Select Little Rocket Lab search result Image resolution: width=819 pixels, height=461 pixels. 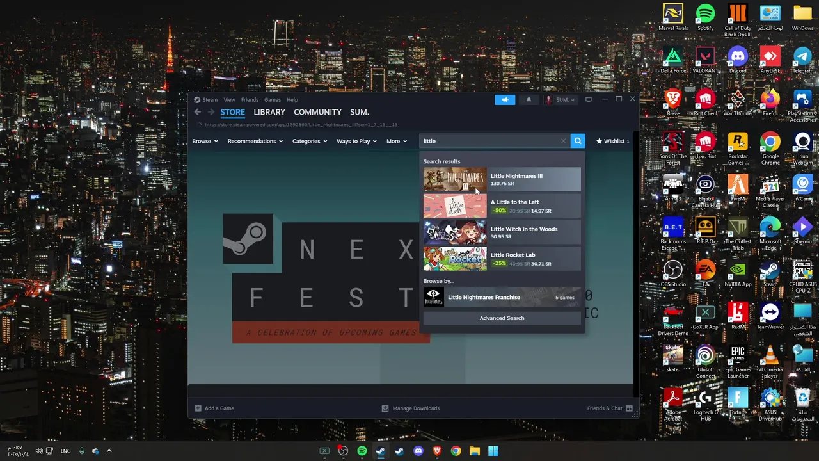pos(502,259)
